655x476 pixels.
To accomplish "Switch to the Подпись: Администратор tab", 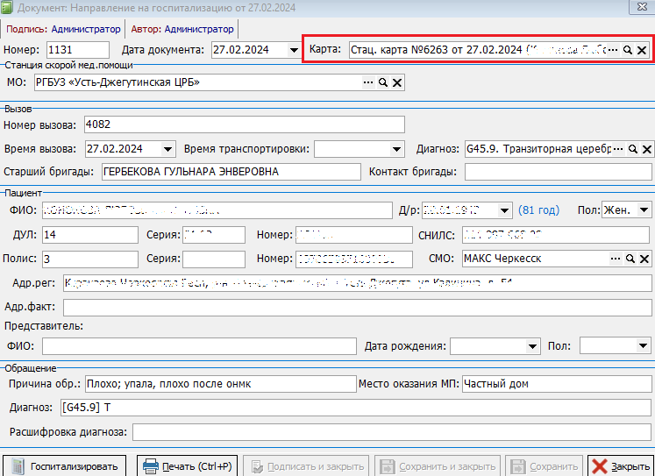I will click(63, 29).
